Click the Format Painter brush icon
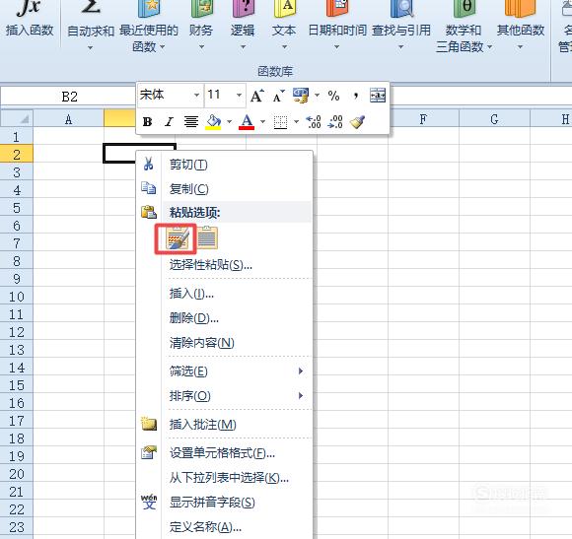Screen dimensions: 572x539 (357, 122)
